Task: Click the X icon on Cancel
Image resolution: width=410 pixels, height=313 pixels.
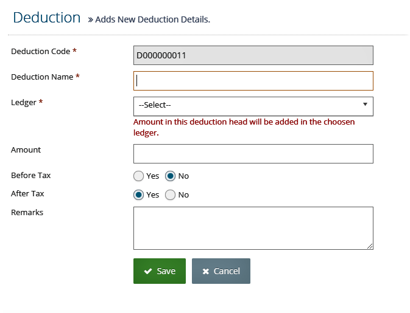Action: point(206,272)
